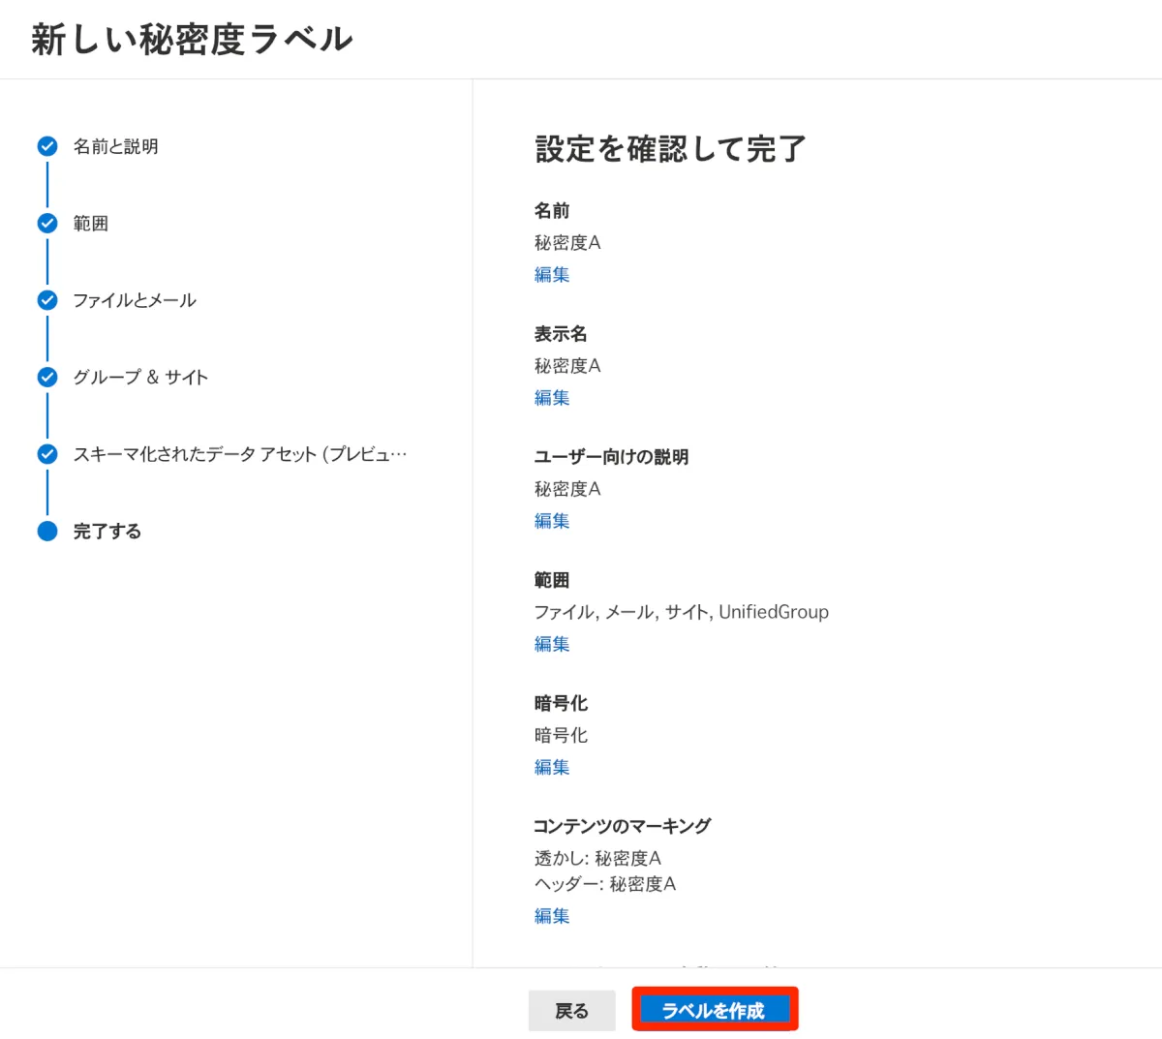Edit the 範囲 setting in the summary

pos(552,644)
